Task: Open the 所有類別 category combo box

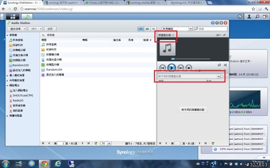Action: pos(177,29)
